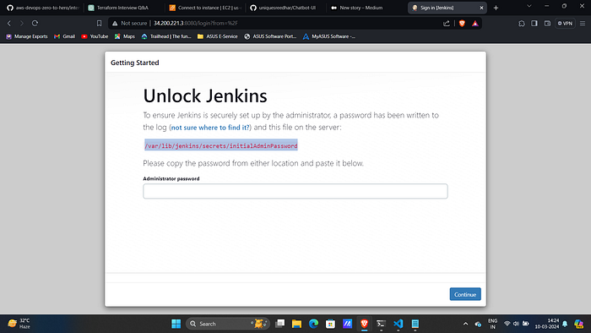
Task: Open the weather widget showing Haze
Action: pyautogui.click(x=19, y=324)
